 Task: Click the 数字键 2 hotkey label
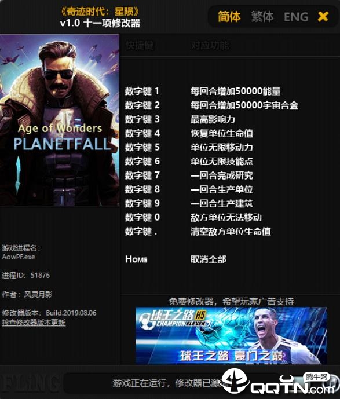[142, 105]
